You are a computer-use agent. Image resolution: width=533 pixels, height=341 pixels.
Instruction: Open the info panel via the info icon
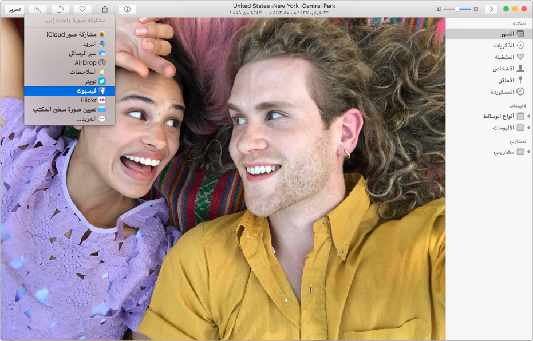coord(127,9)
